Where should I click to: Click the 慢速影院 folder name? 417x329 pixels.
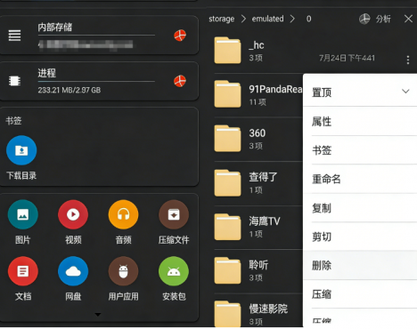[268, 309]
